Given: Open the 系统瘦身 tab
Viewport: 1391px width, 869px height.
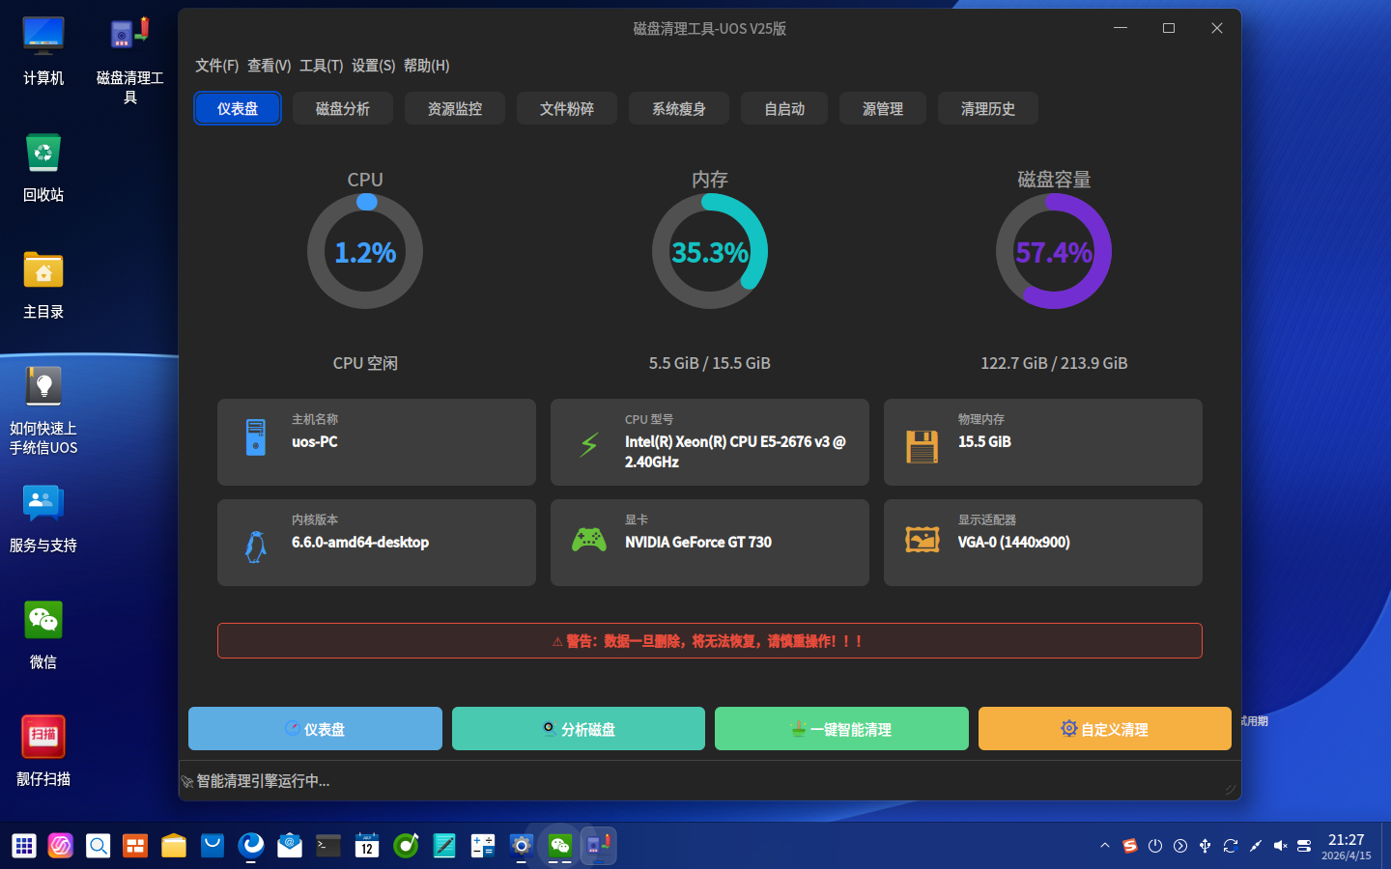Looking at the screenshot, I should tap(679, 108).
